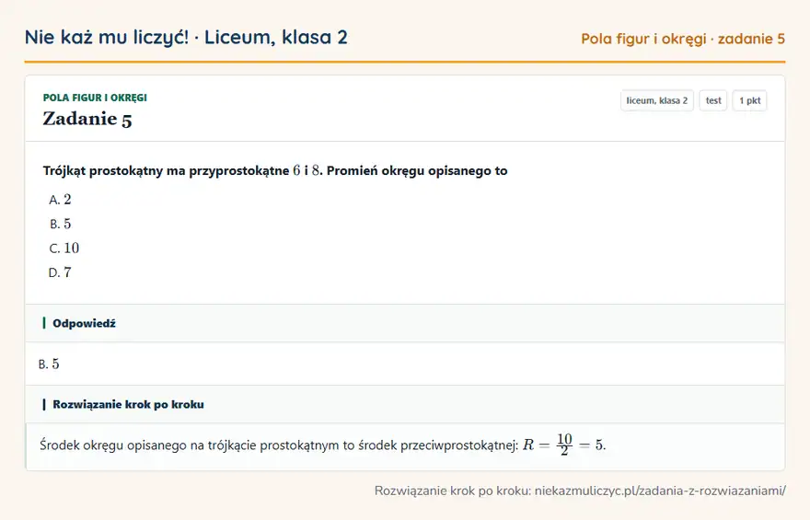Click the '1 pkt' points badge
Screen dimensions: 810x520
coord(749,100)
